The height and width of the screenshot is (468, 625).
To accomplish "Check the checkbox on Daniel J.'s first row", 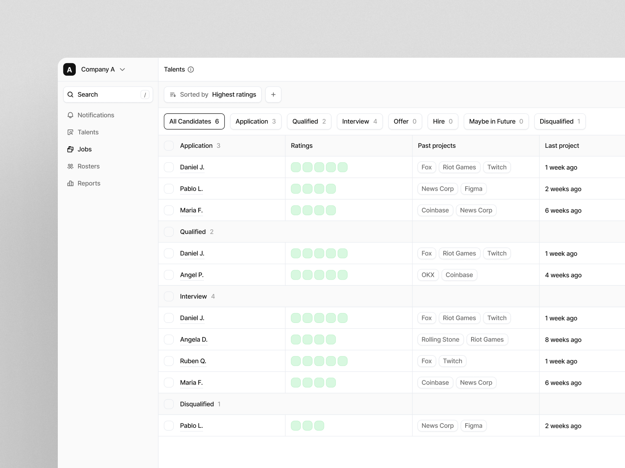I will pyautogui.click(x=169, y=167).
